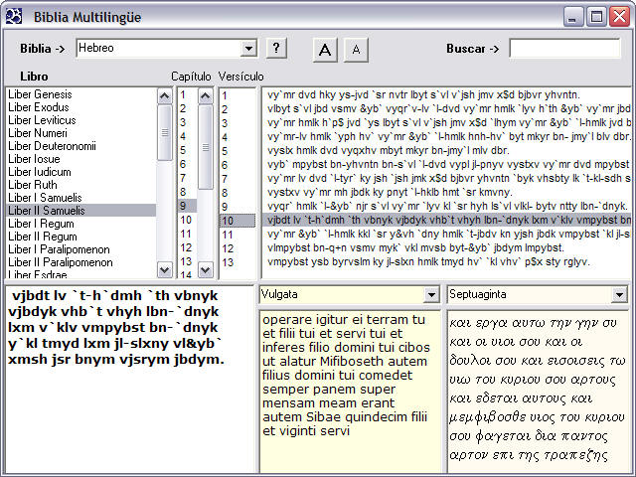Choose chapter 1 in the Capítulo list
This screenshot has height=477, width=636.
[x=188, y=95]
